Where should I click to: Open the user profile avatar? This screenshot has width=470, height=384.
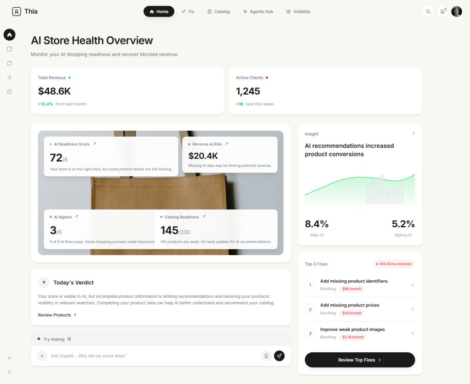[457, 11]
